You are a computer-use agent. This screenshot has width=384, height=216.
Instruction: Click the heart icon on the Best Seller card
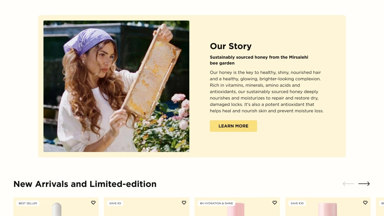pyautogui.click(x=93, y=203)
